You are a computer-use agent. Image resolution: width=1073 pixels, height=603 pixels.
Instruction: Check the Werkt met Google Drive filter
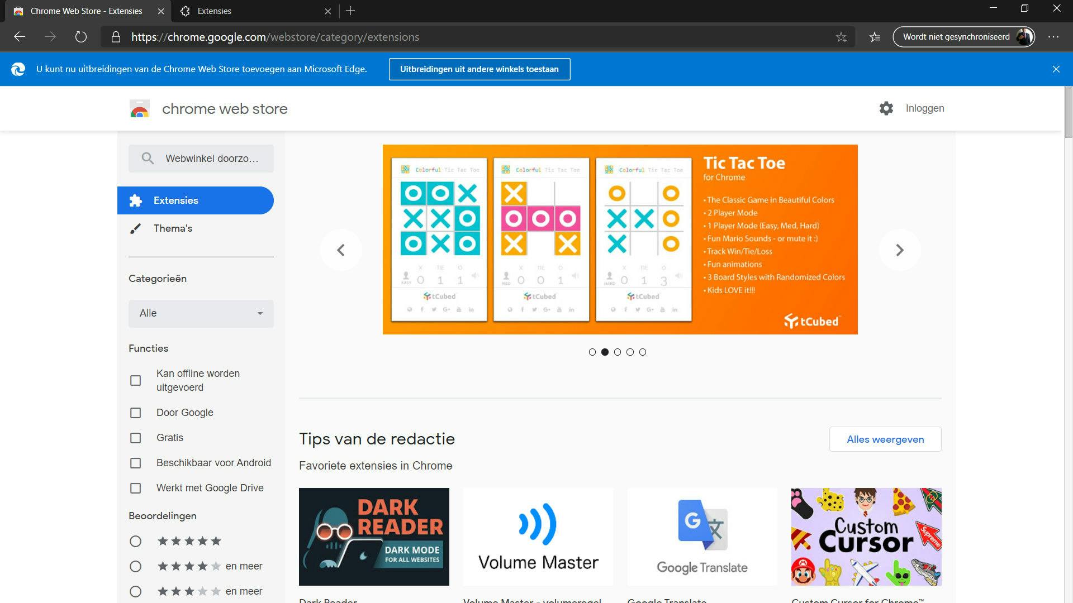click(x=135, y=488)
